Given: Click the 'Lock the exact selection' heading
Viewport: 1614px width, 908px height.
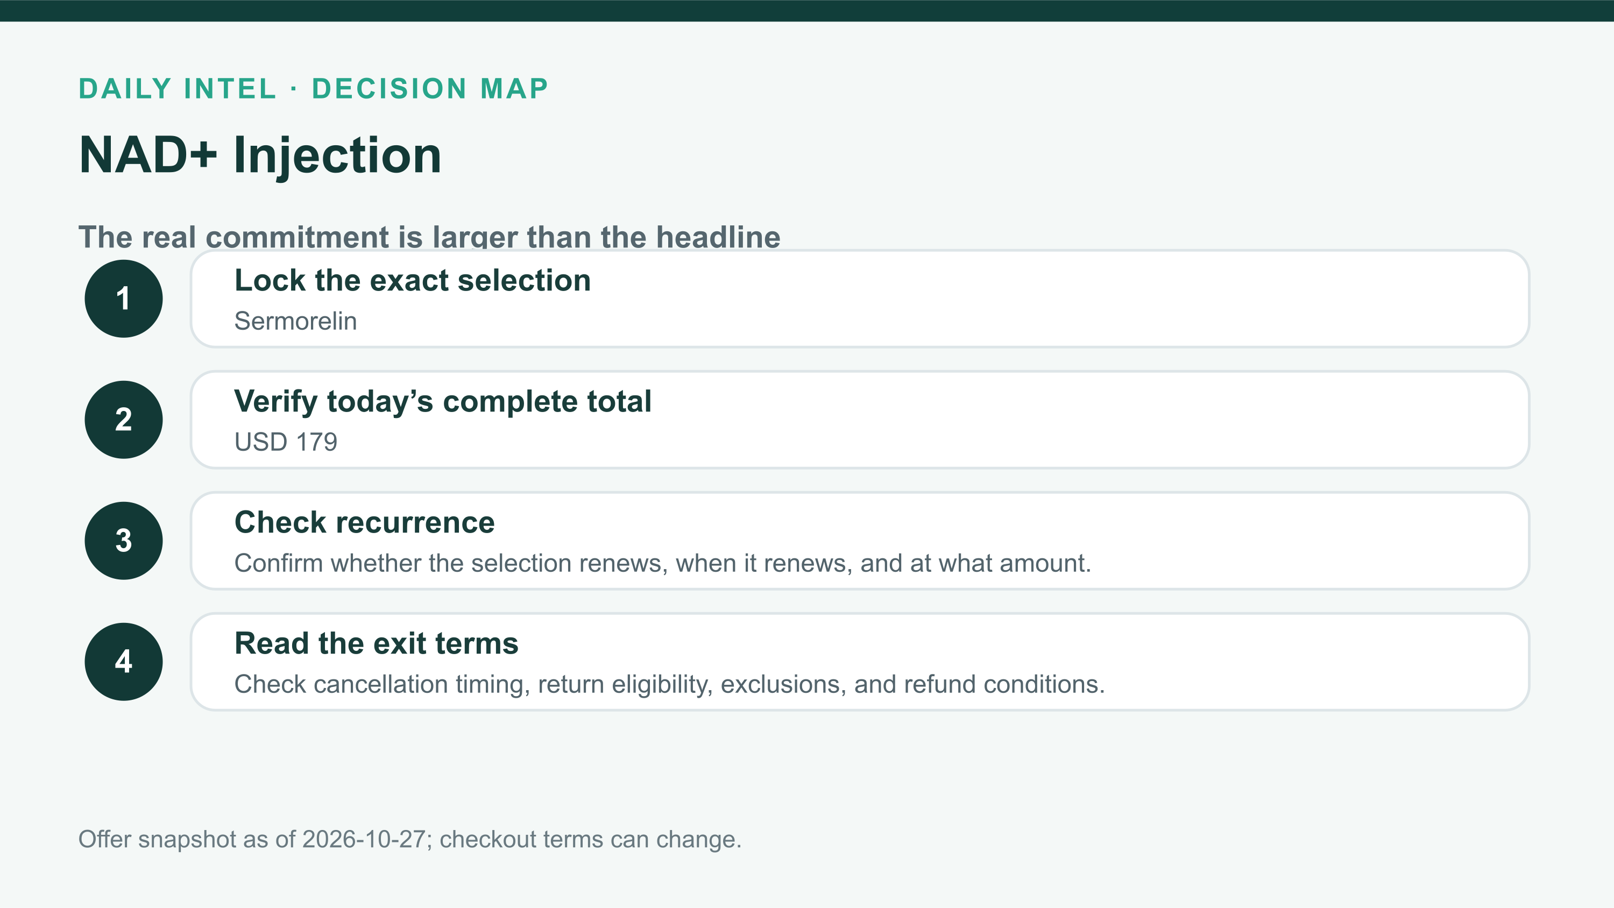Looking at the screenshot, I should coord(412,280).
